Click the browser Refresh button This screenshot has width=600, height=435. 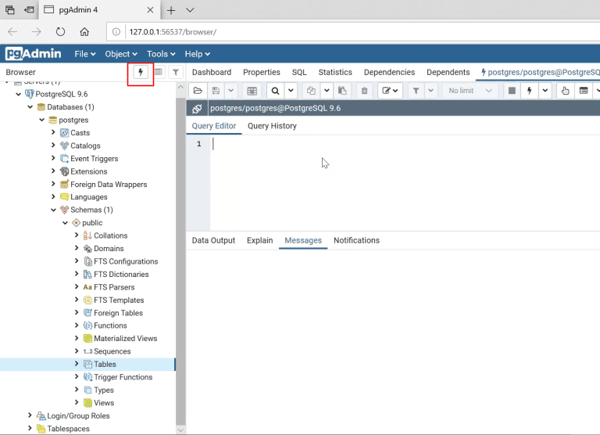(60, 32)
